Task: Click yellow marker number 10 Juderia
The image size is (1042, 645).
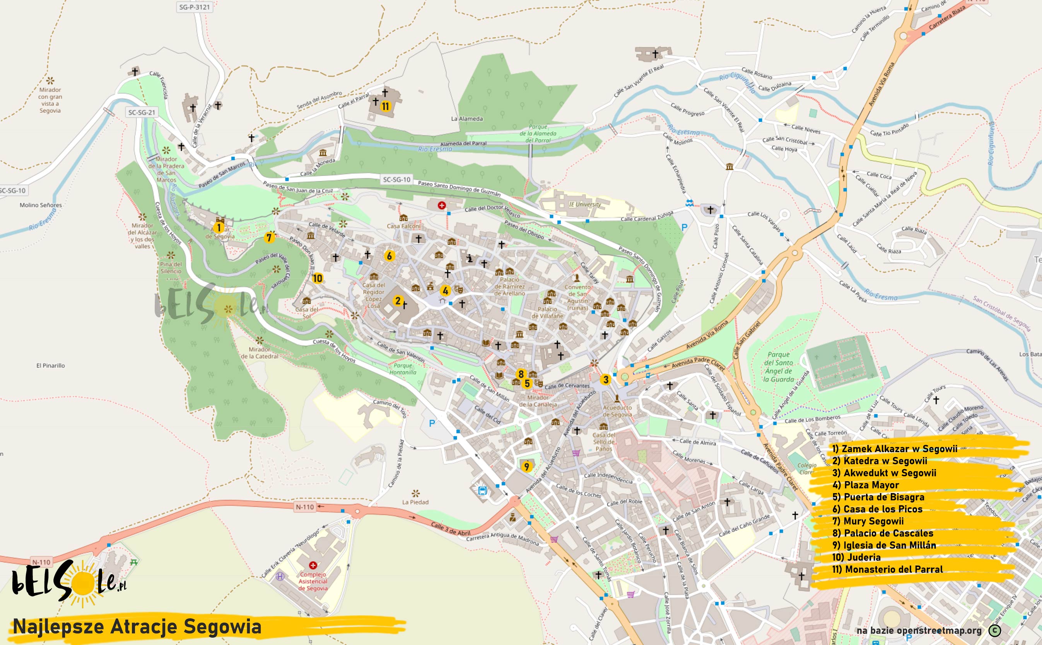Action: 317,279
